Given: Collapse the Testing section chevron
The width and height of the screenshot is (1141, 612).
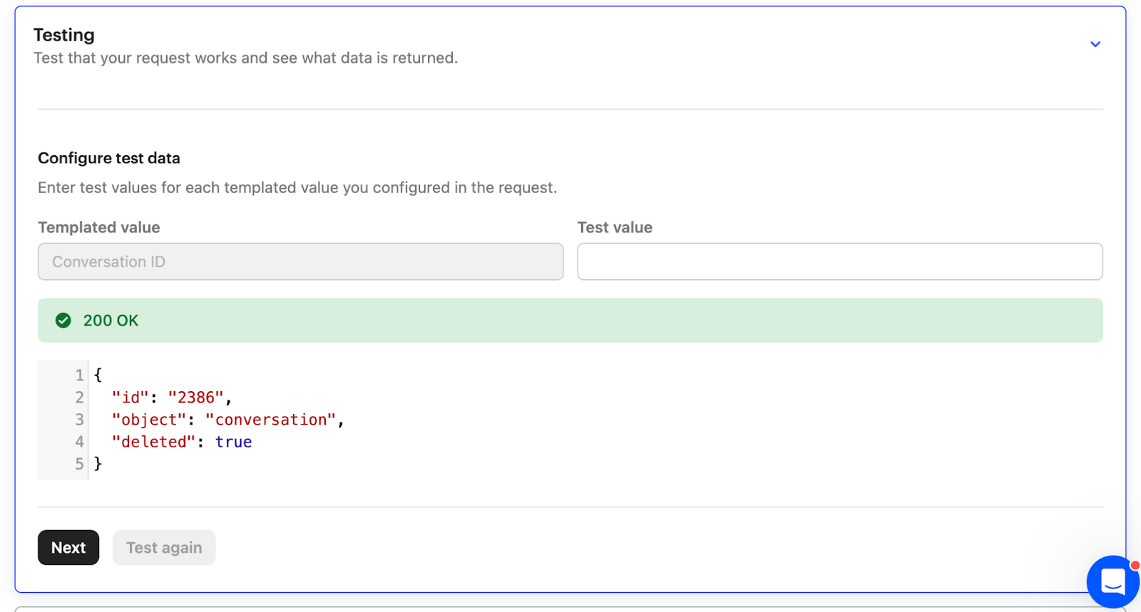Looking at the screenshot, I should (x=1095, y=44).
